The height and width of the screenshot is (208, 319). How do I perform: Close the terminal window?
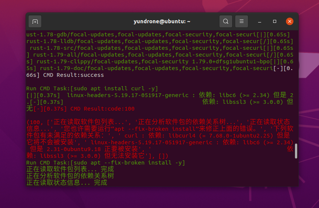coord(289,21)
